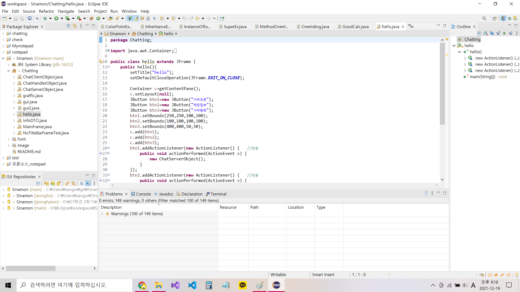Open the Refactor menu
Viewport: 520px width, 292px height.
46,11
